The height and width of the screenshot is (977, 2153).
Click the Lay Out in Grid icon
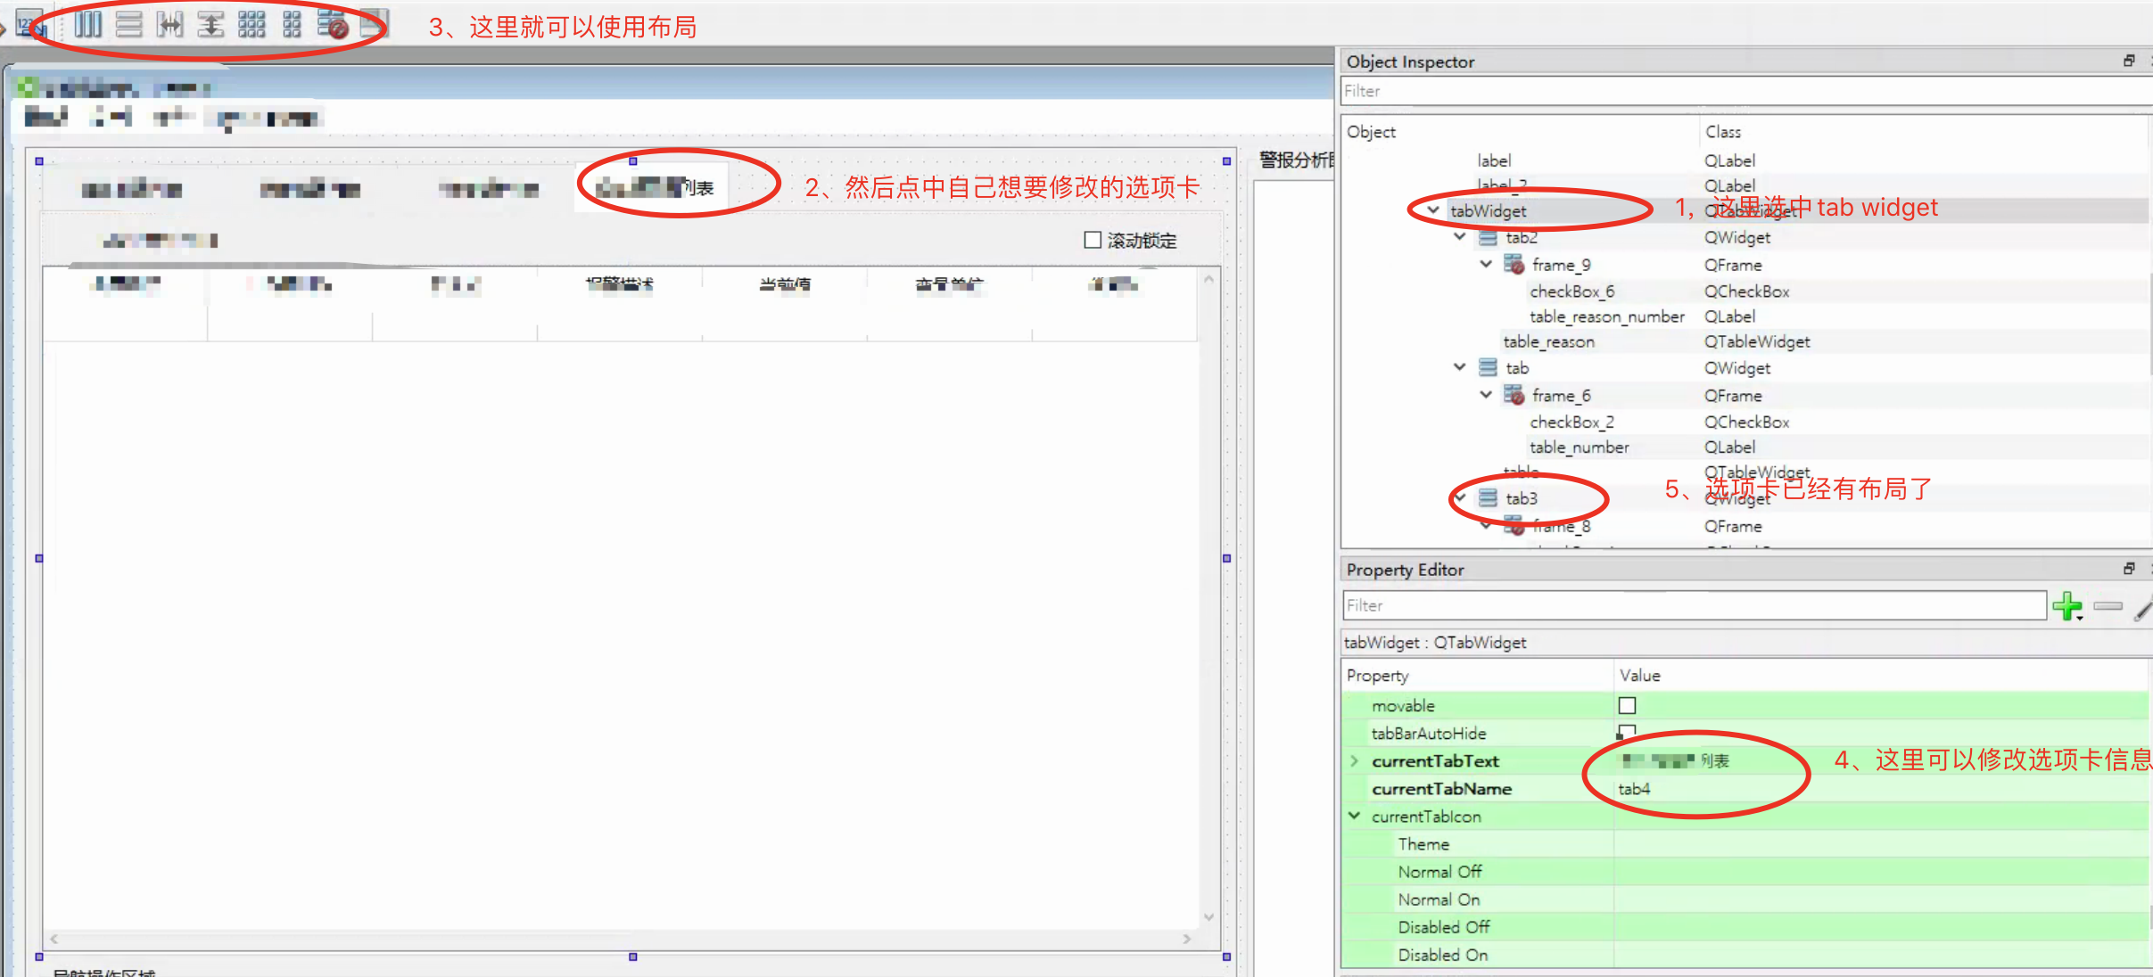(252, 24)
